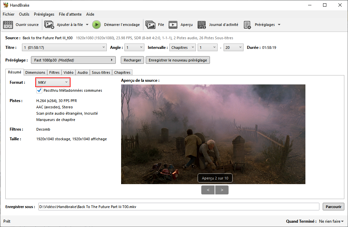Switch to the Sous-titres tab
This screenshot has height=227, width=348.
tap(101, 72)
